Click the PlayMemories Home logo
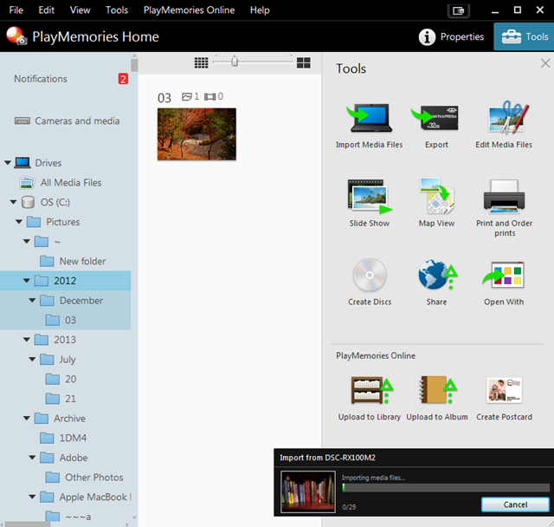Image resolution: width=554 pixels, height=527 pixels. click(16, 36)
